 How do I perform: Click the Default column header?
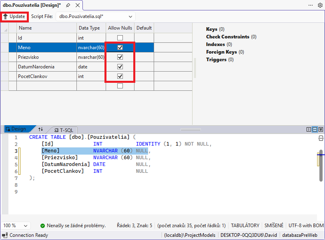[144, 28]
